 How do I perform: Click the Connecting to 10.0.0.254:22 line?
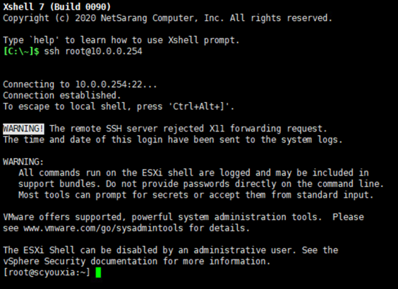[x=80, y=84]
